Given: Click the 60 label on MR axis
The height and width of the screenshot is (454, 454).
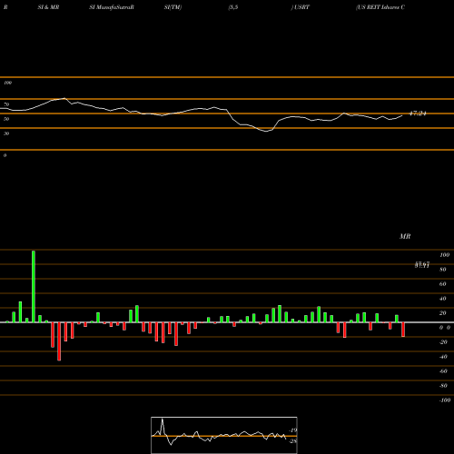Looking at the screenshot, I should 443,284.
